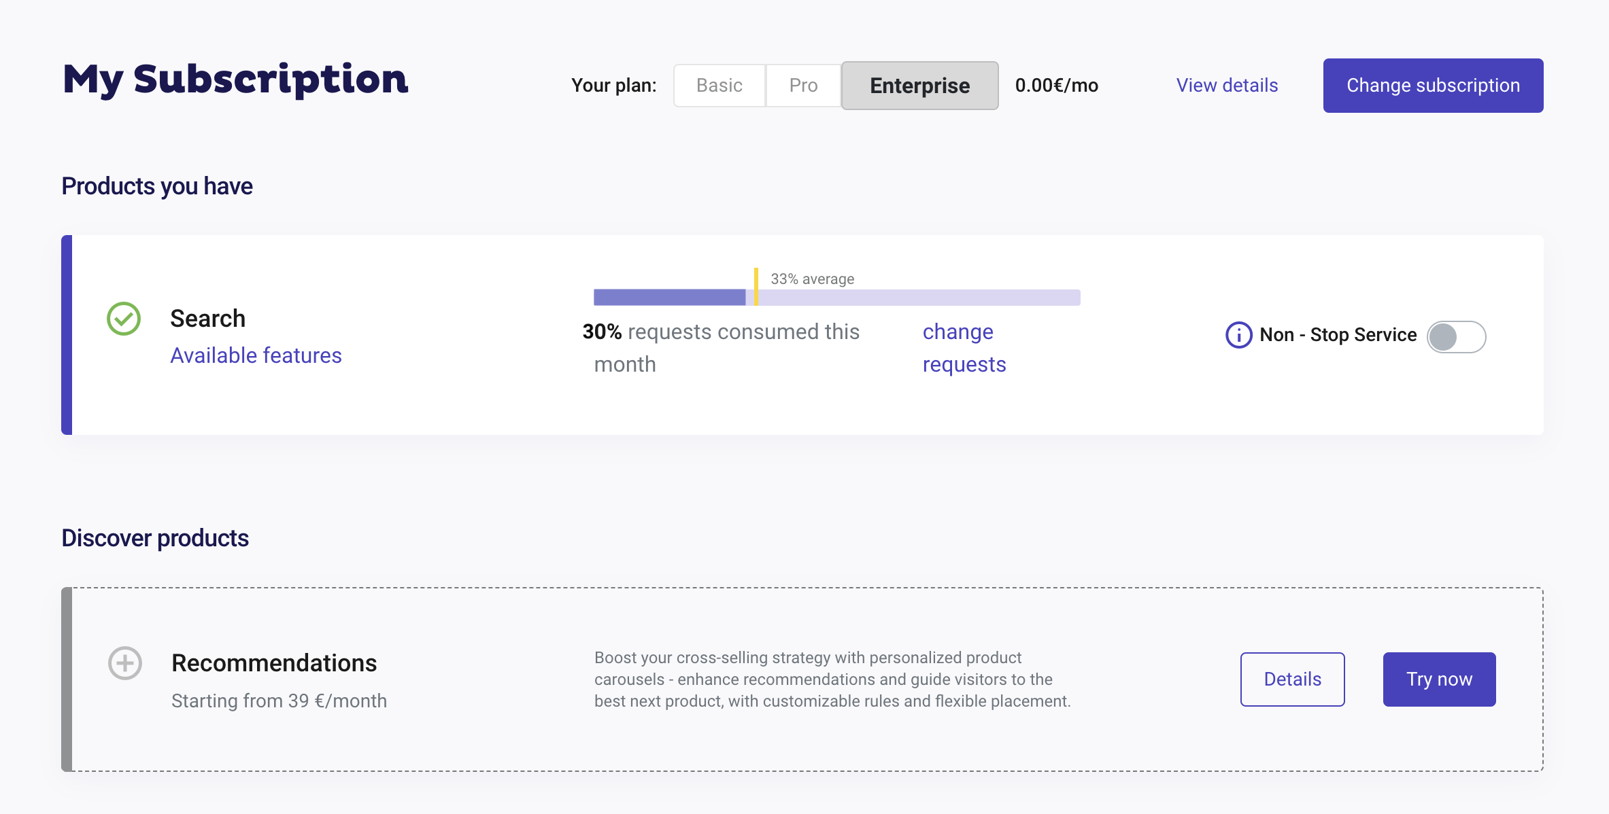
Task: Click the Search product title
Action: coord(207,319)
